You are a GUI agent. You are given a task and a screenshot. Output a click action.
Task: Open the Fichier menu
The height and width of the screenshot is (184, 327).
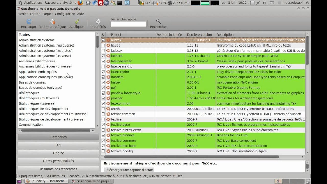[x=23, y=14]
